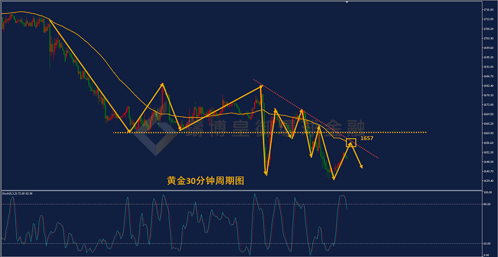Select the yellow rectangle box near 1657
Screen dimensions: 498x257
[x=351, y=142]
